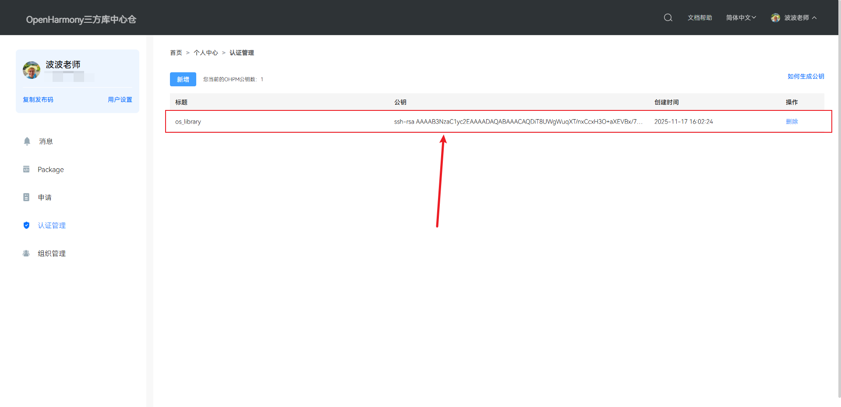841x407 pixels.
Task: Open 组织管理 in the sidebar
Action: click(x=52, y=253)
